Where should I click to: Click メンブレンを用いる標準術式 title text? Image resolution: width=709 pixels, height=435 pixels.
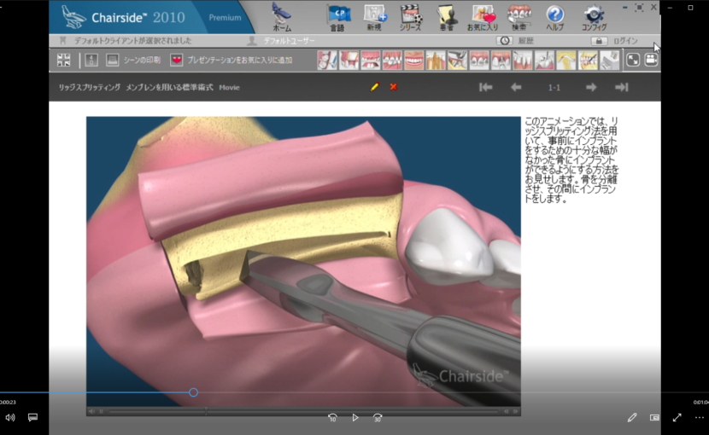point(169,87)
